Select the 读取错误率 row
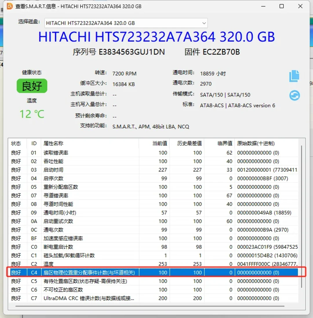 [153, 153]
